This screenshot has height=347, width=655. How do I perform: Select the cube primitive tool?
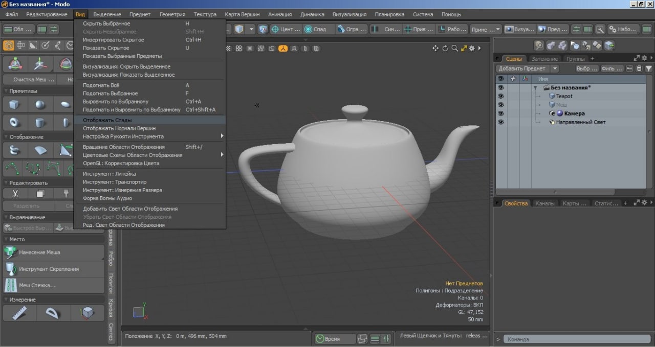(15, 105)
